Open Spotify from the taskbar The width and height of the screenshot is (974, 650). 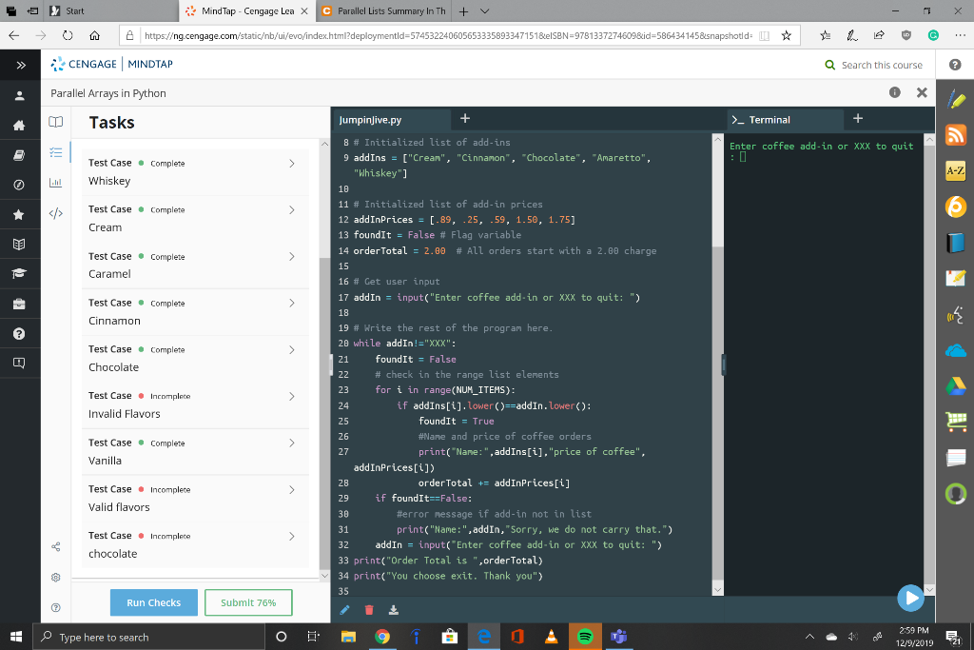585,637
